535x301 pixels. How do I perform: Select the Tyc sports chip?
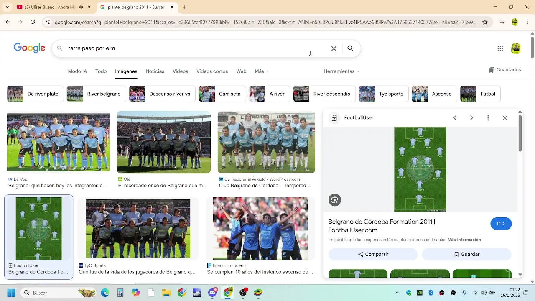pyautogui.click(x=384, y=94)
